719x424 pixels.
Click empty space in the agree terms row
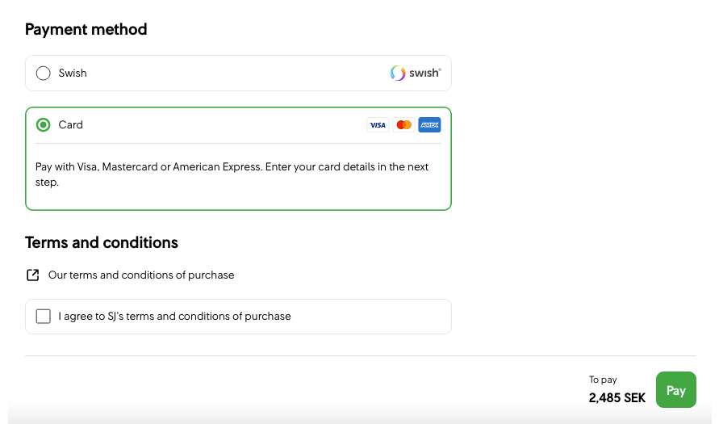pyautogui.click(x=371, y=317)
